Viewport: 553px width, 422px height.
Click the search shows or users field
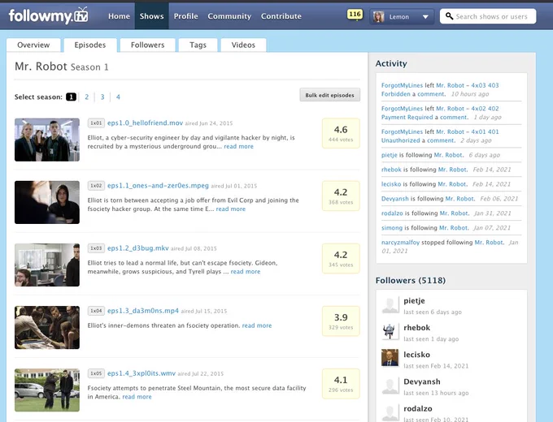click(x=488, y=16)
